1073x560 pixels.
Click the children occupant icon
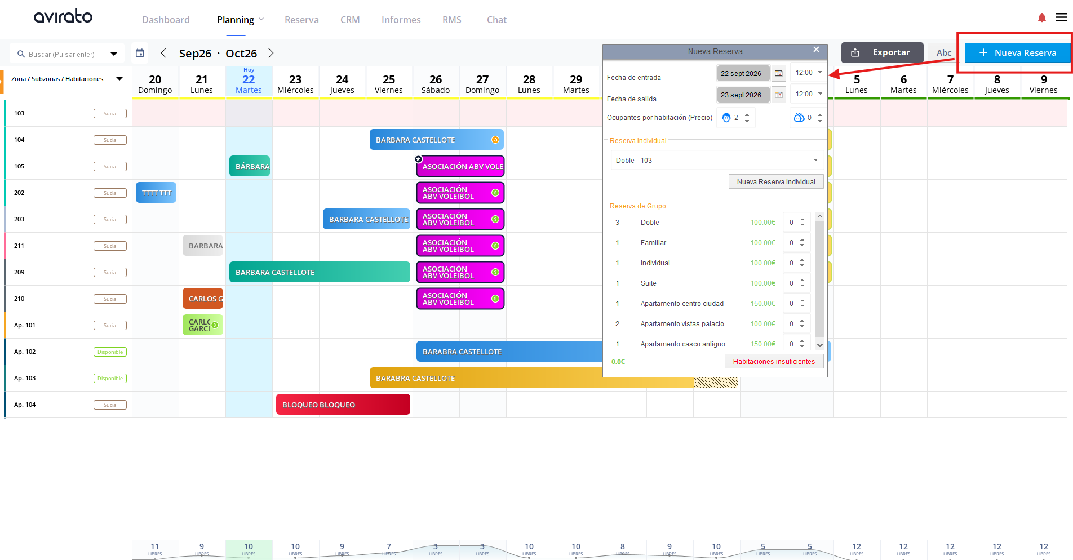(x=799, y=118)
